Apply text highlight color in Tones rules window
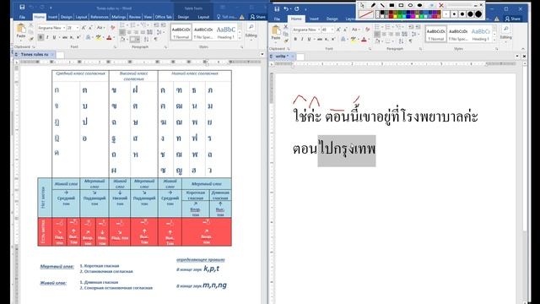 tap(99, 37)
